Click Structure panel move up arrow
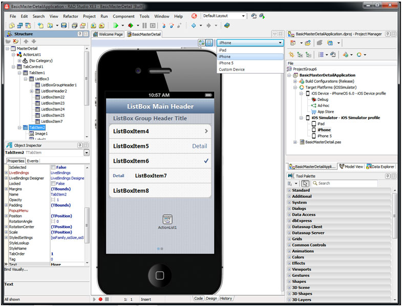402x307 pixels. [26, 41]
